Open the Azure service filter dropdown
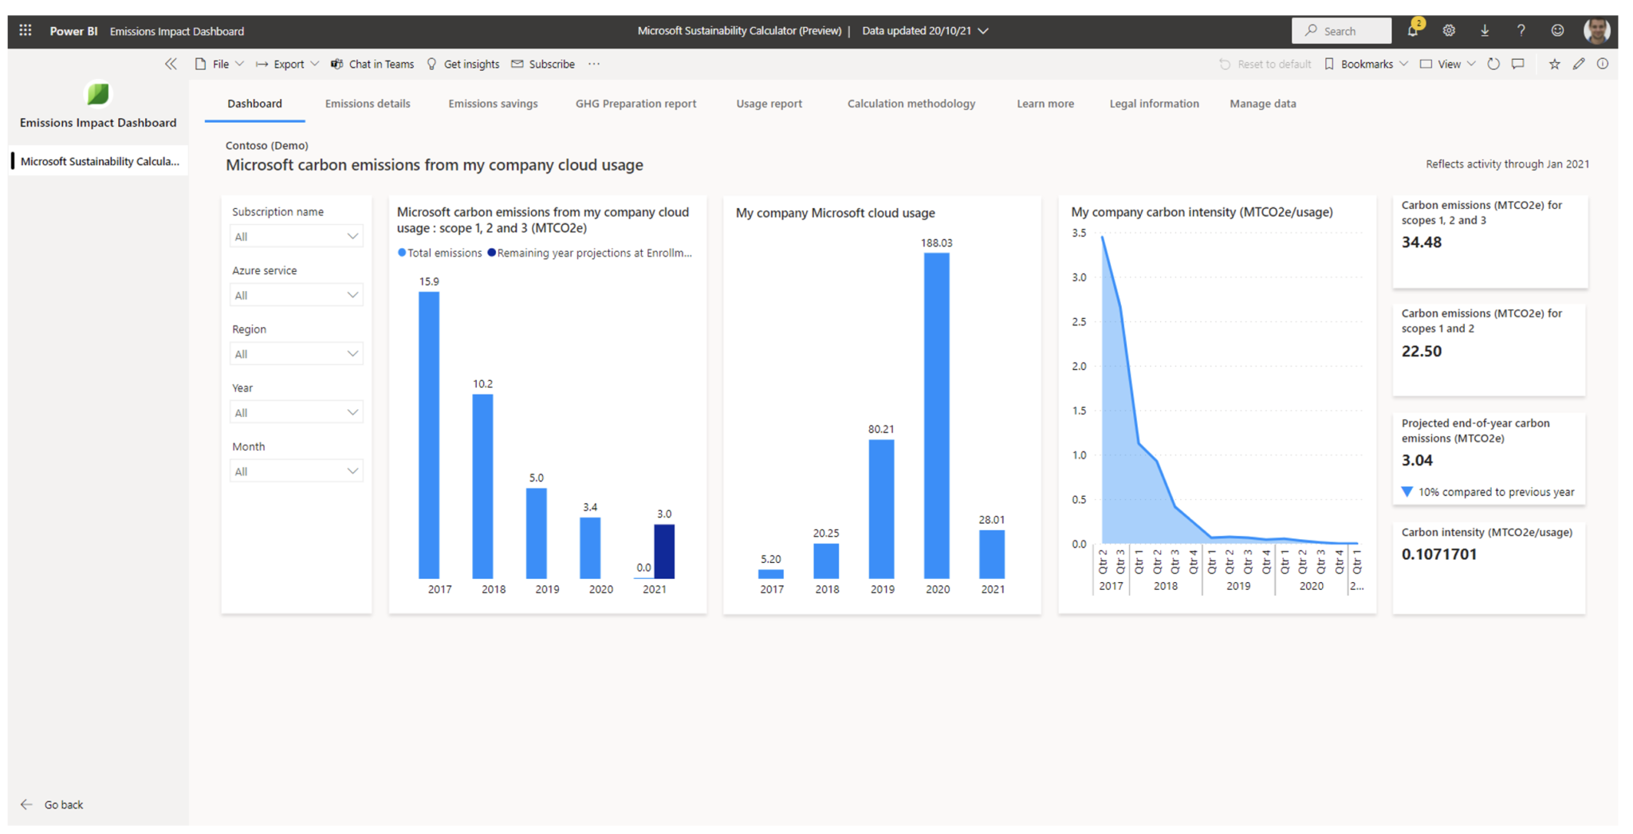This screenshot has width=1633, height=834. point(296,294)
